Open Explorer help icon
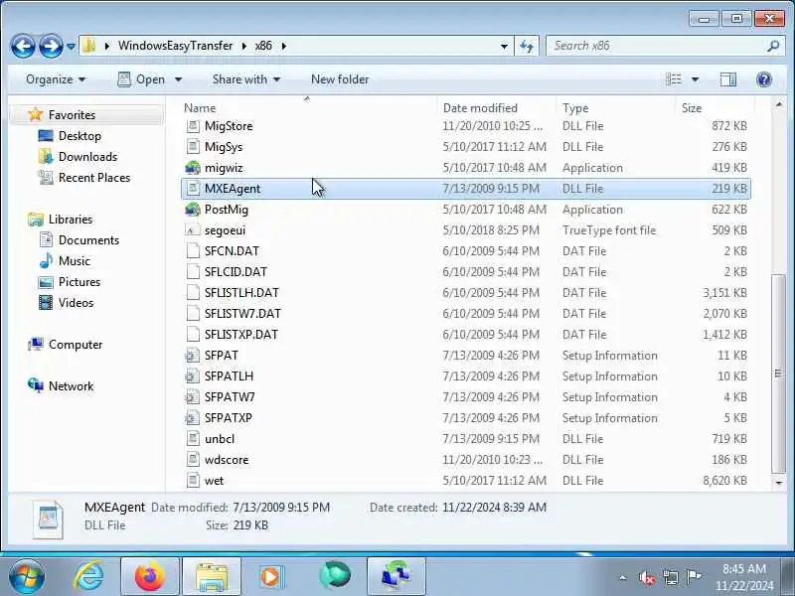The width and height of the screenshot is (795, 596). tap(763, 79)
